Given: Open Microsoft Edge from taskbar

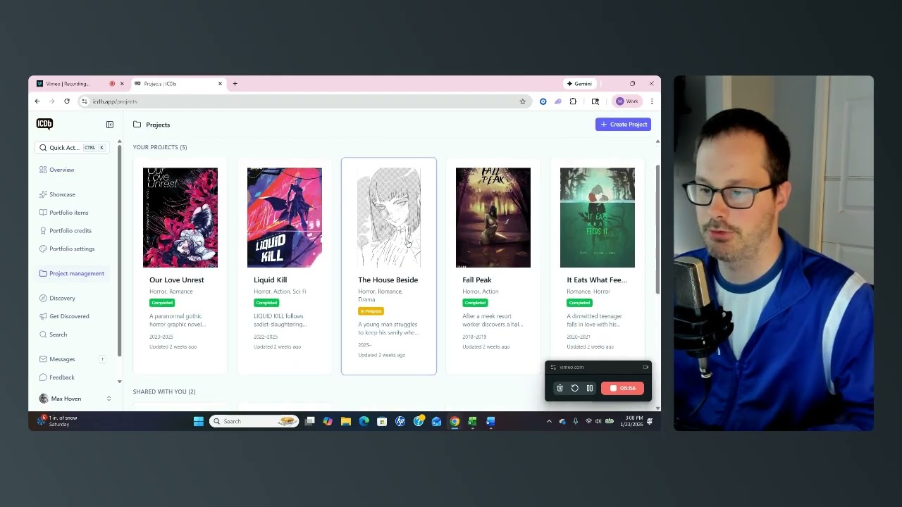Looking at the screenshot, I should [364, 421].
